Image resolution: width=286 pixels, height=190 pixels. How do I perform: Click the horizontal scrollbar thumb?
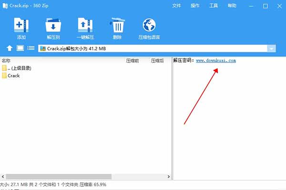pos(59,177)
